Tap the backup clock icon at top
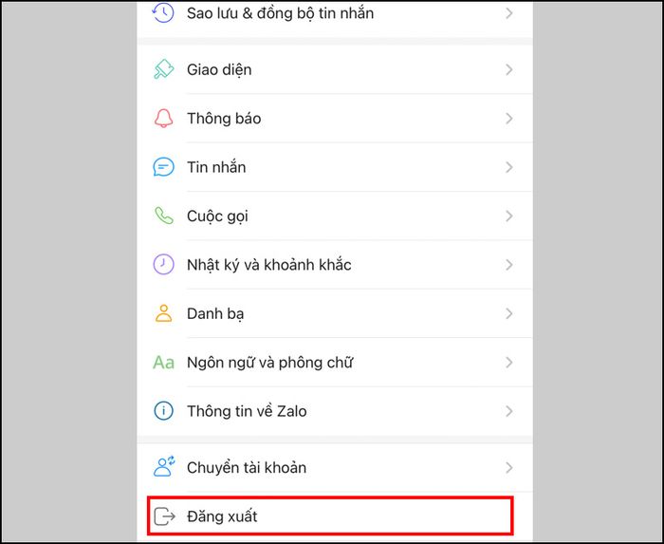The height and width of the screenshot is (544, 664). pyautogui.click(x=163, y=12)
